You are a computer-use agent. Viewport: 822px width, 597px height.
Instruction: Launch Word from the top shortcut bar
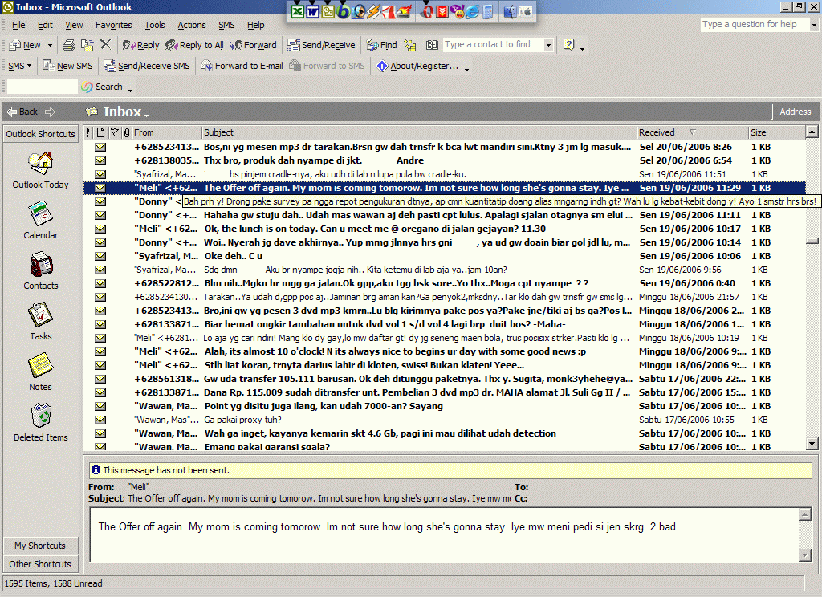pos(312,11)
